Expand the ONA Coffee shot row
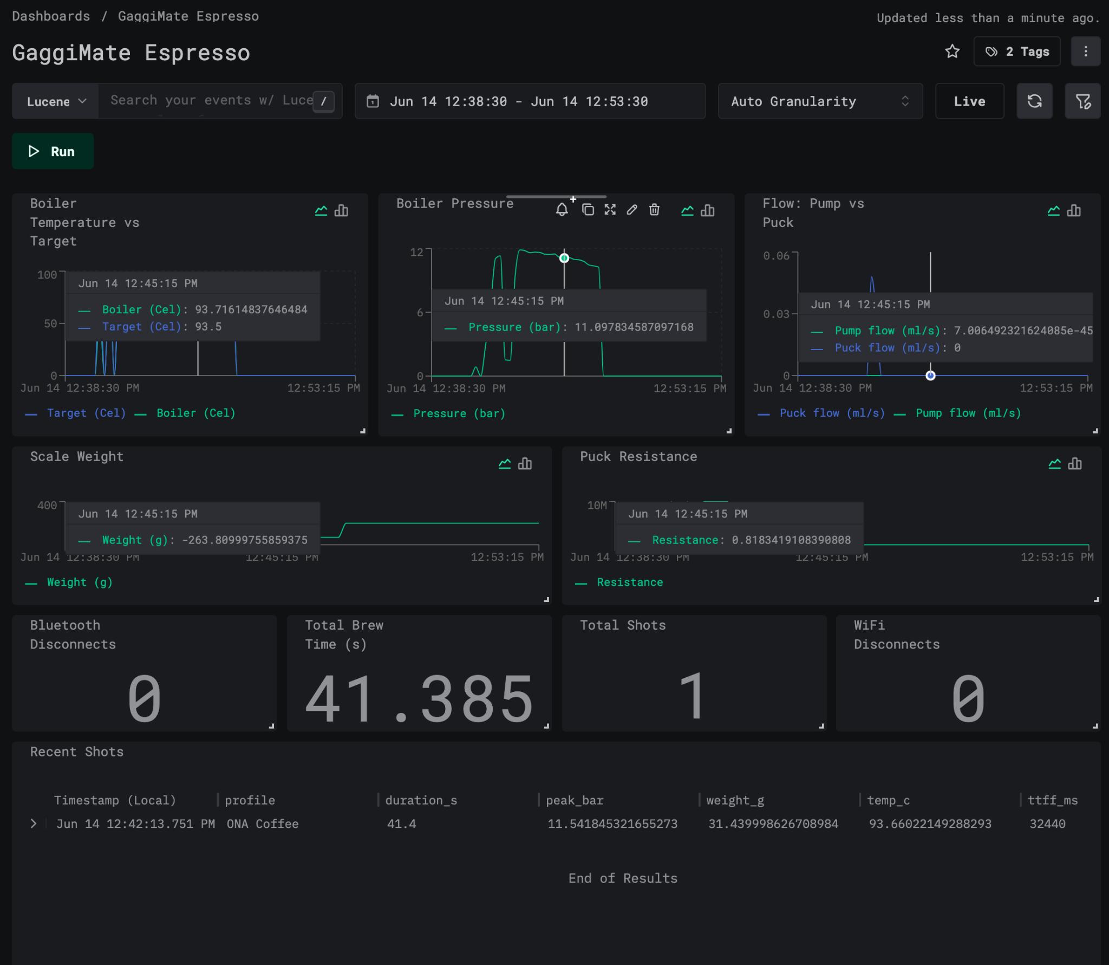 point(34,824)
